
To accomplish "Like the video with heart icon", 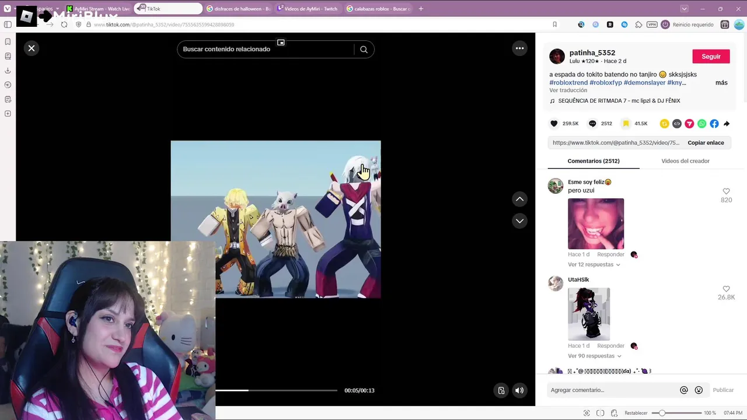I will [554, 124].
